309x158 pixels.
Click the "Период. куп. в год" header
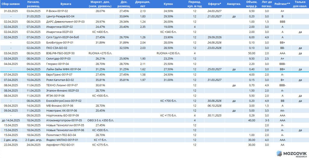pos(195,4)
